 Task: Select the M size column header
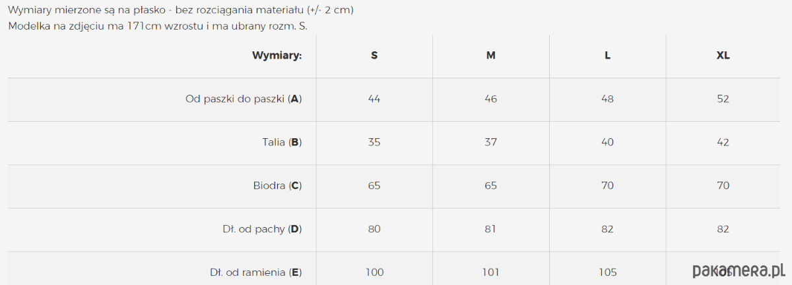pyautogui.click(x=491, y=56)
